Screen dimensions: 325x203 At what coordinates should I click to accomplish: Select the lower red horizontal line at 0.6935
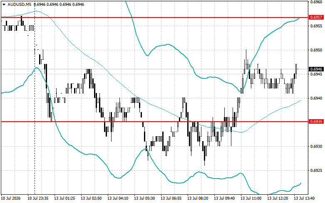tap(155, 122)
